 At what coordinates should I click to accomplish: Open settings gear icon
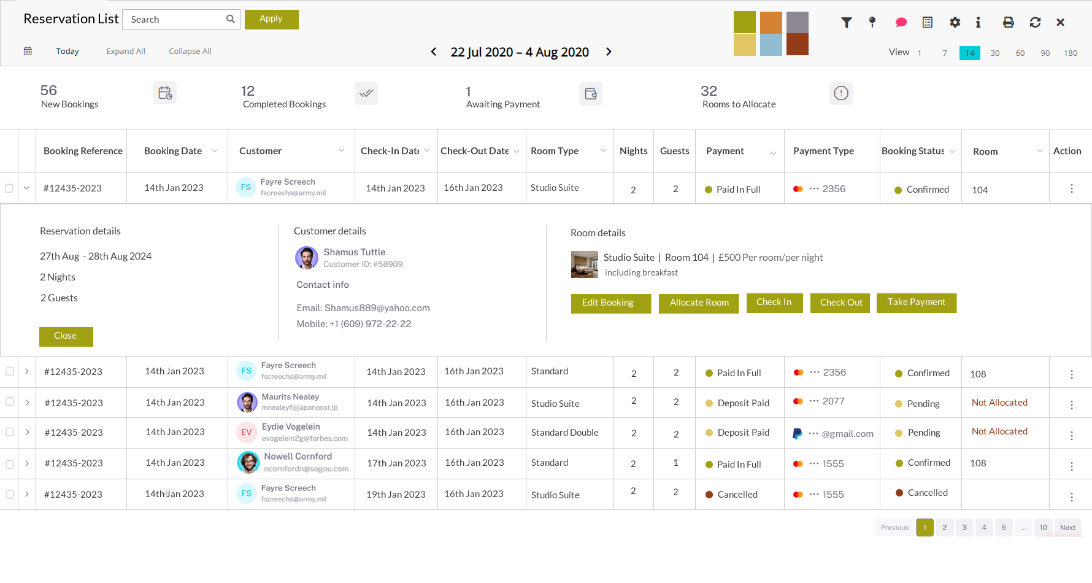click(x=955, y=23)
